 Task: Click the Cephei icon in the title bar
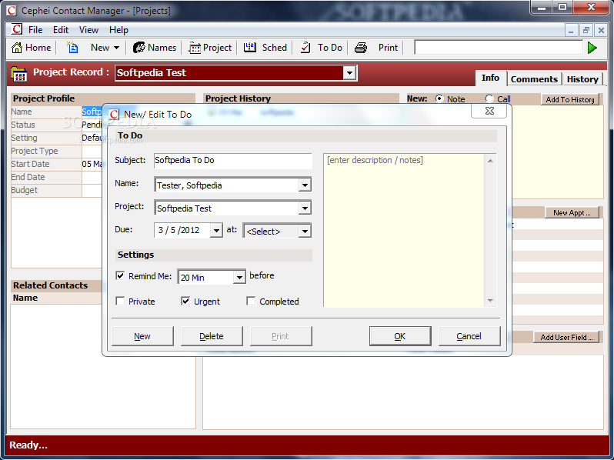click(12, 11)
